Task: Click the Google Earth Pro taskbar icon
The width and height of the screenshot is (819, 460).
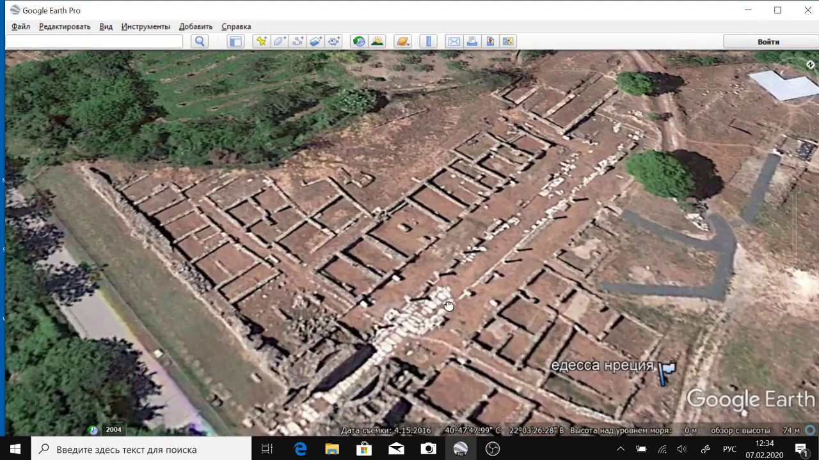Action: [460, 449]
